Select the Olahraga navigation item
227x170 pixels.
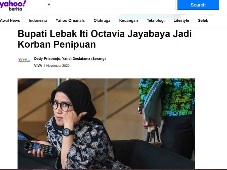pos(102,20)
